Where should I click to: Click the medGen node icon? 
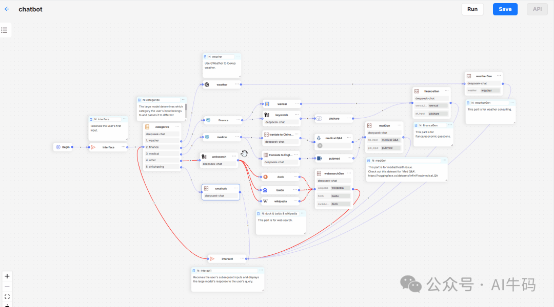369,125
